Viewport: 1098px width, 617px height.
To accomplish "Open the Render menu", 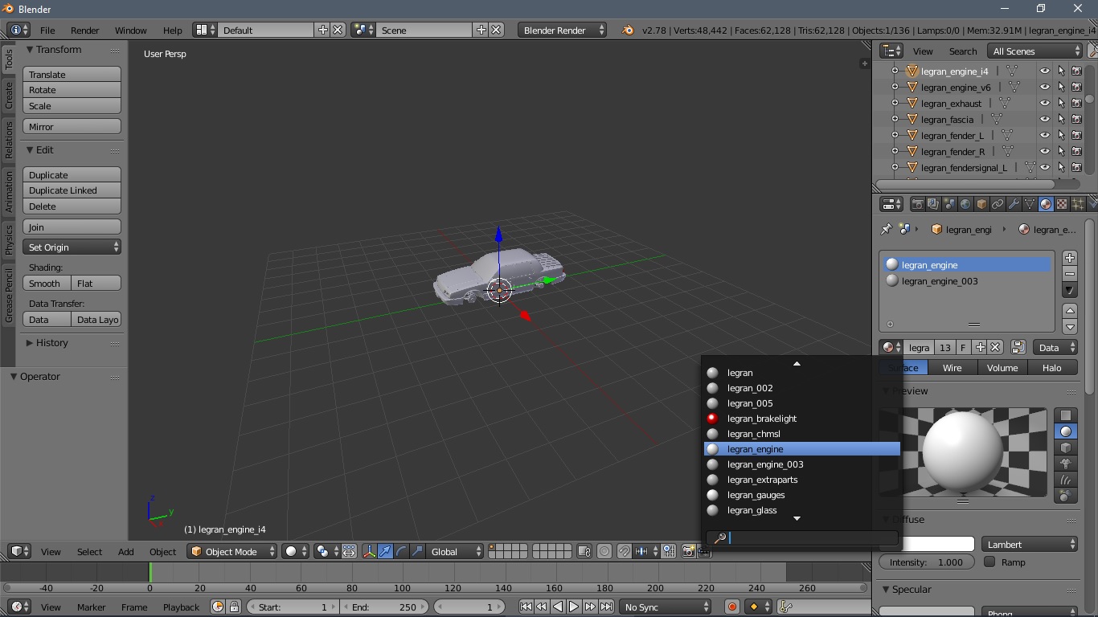I will (84, 30).
